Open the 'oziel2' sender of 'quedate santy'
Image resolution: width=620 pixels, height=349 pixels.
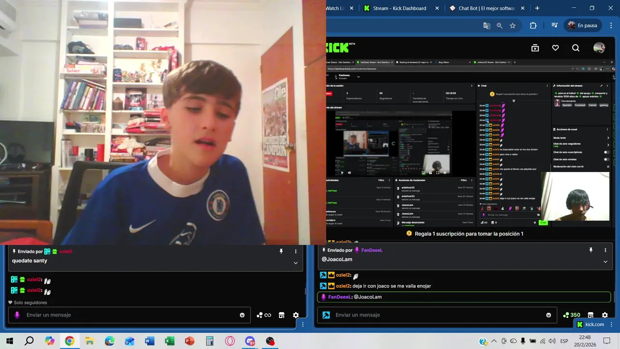point(65,251)
